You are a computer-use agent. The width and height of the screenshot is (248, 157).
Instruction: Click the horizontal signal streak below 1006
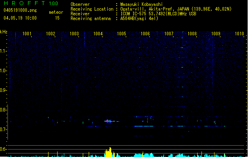pyautogui.click(x=144, y=126)
